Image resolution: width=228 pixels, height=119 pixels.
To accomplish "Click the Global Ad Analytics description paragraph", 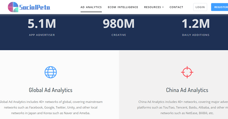I will (x=51, y=107).
